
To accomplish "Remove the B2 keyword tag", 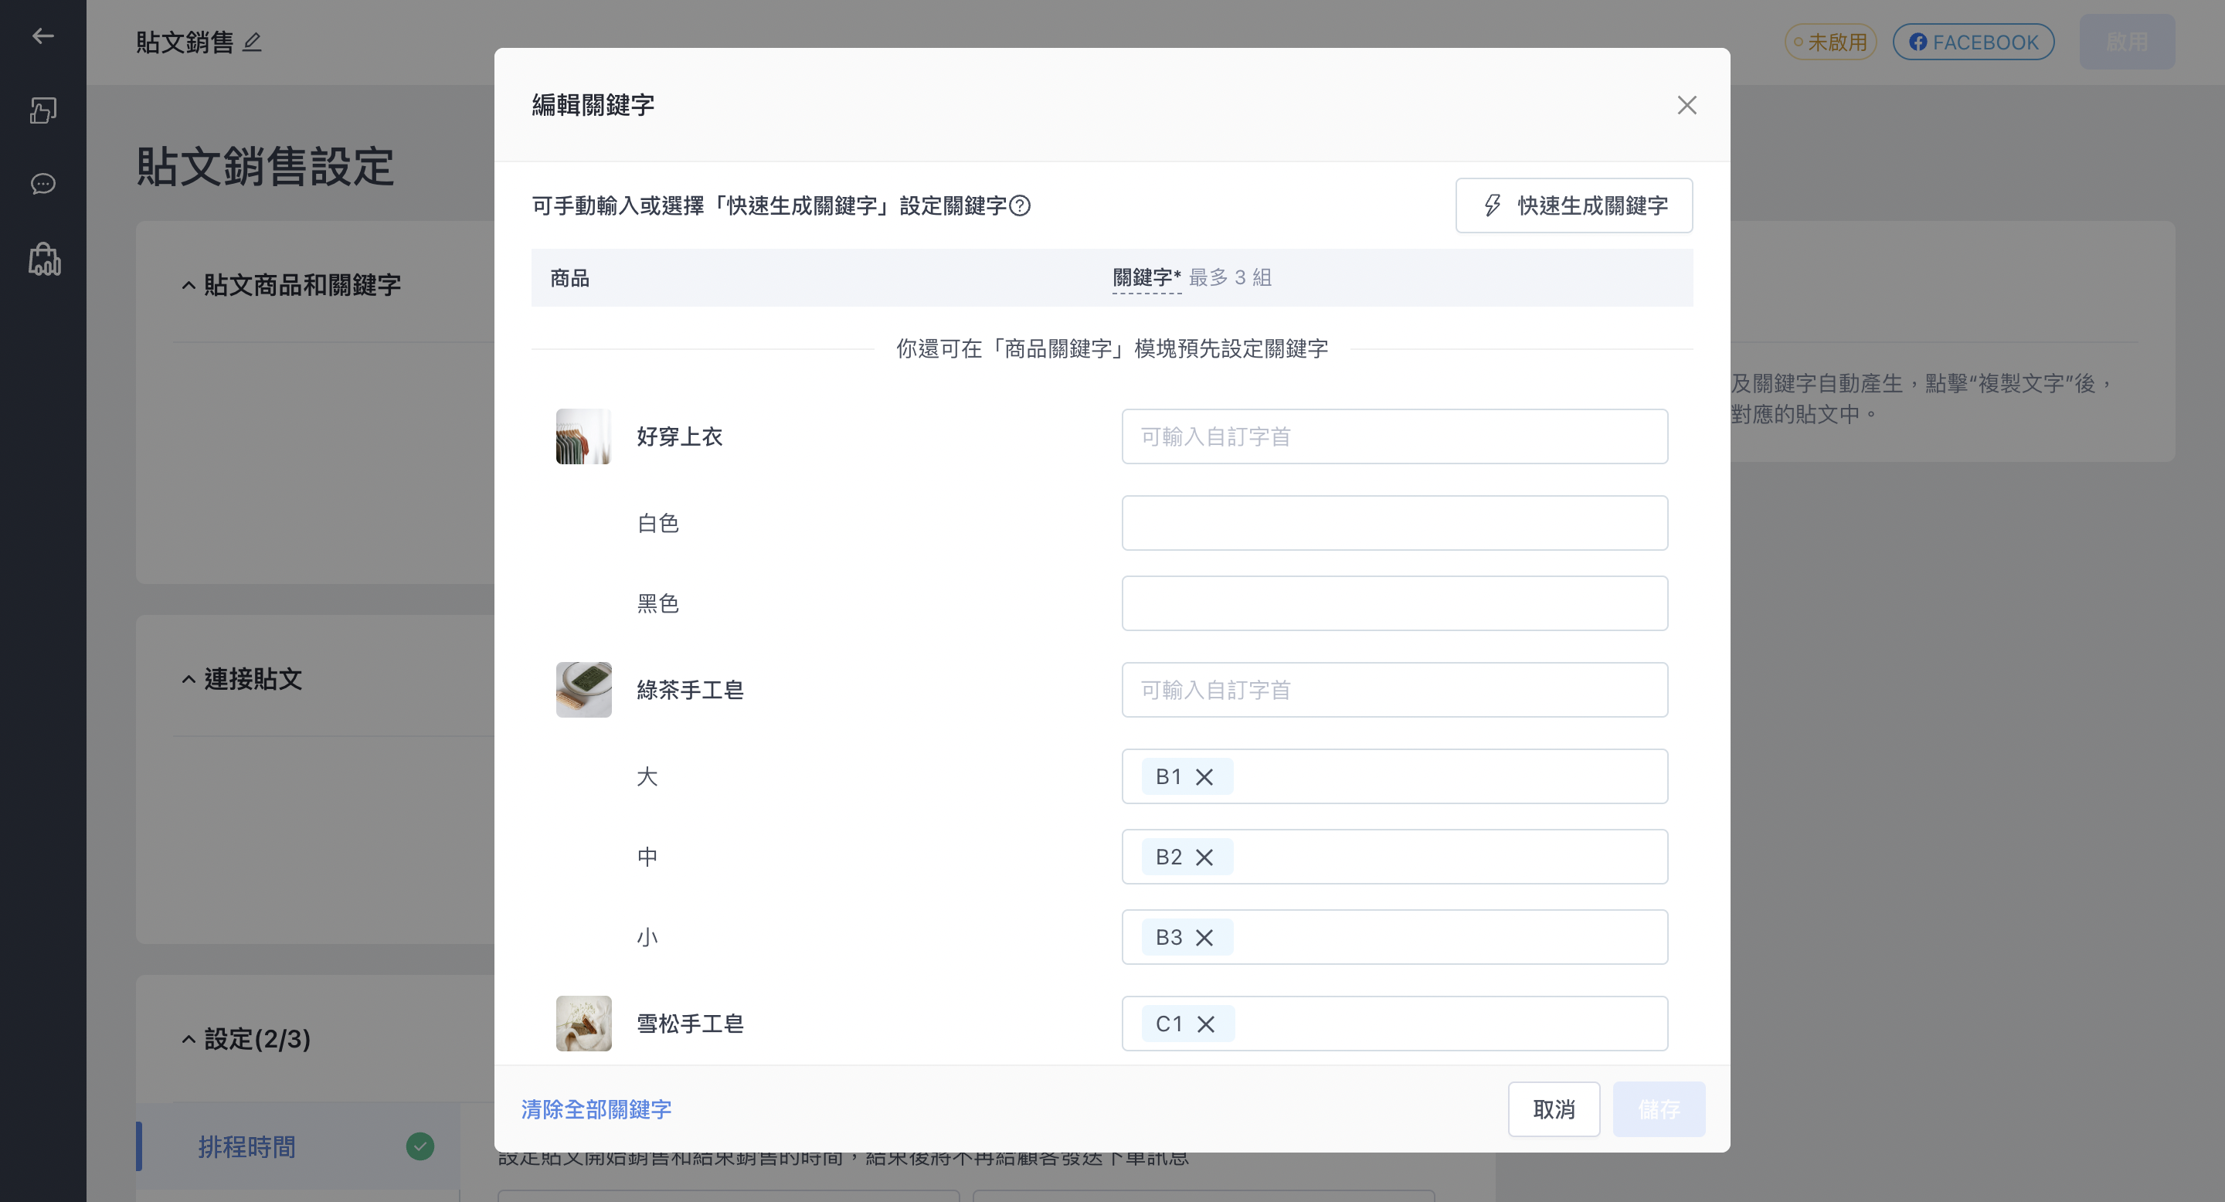I will 1204,857.
